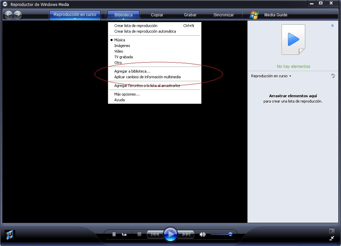Image resolution: width=341 pixels, height=246 pixels.
Task: Select the TV grabada library category
Action: 155,57
